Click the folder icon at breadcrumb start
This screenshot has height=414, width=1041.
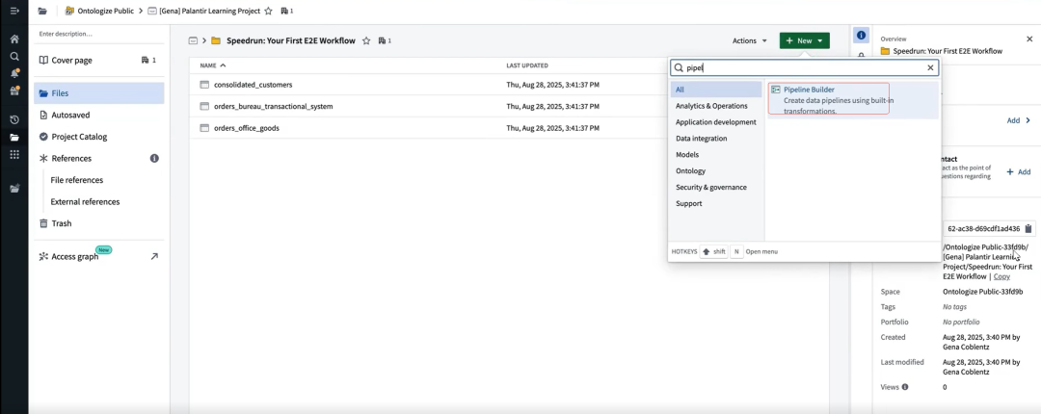pyautogui.click(x=42, y=11)
